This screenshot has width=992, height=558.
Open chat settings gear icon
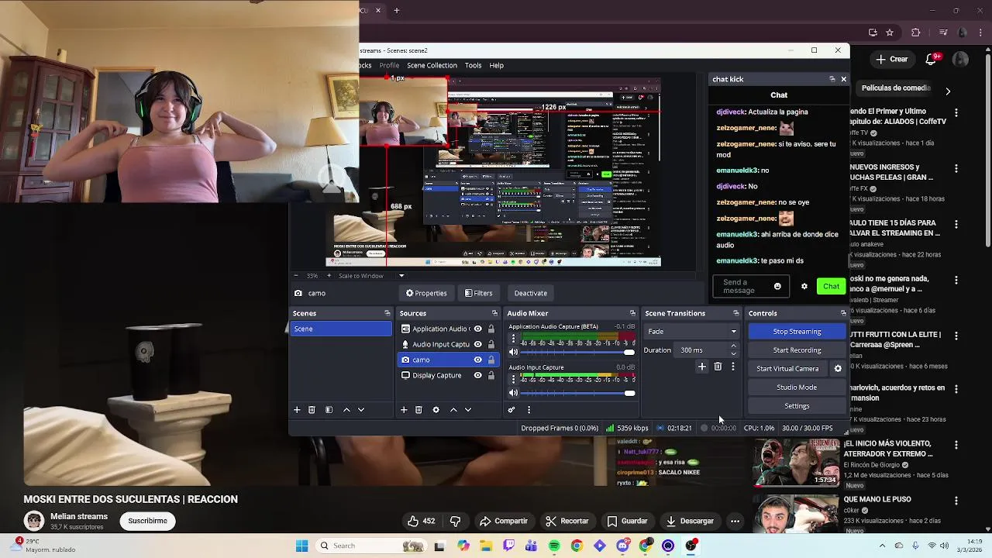(x=804, y=286)
